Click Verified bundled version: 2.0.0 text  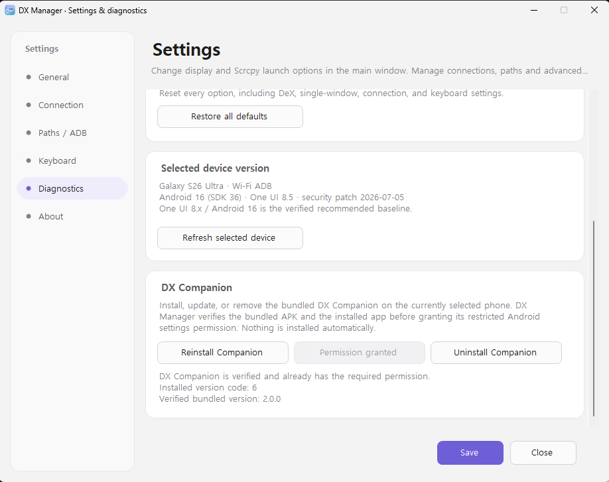220,399
